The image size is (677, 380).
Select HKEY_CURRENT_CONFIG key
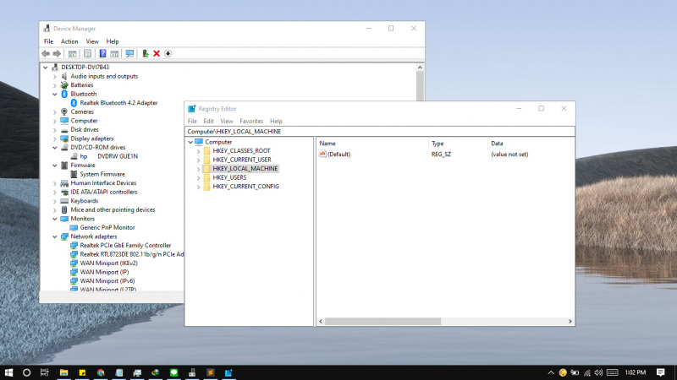[x=245, y=187]
